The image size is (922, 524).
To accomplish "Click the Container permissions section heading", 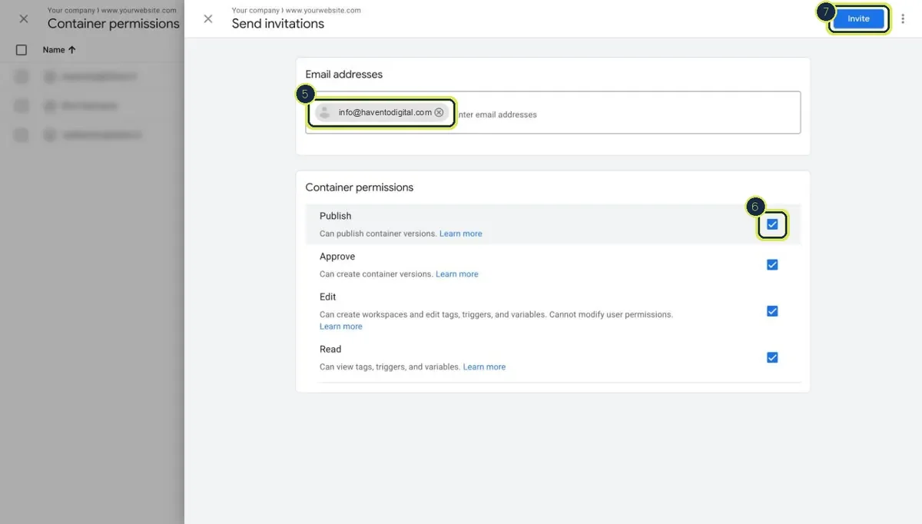I will pos(360,187).
